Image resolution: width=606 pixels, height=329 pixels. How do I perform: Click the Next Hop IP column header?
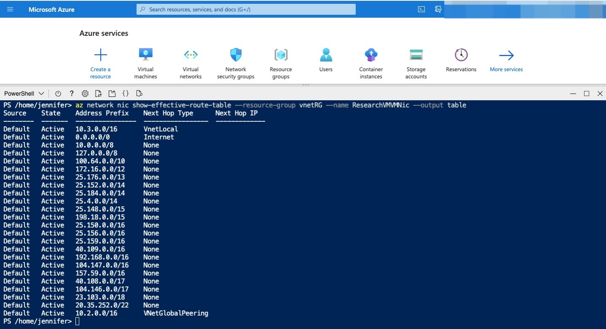pos(236,113)
